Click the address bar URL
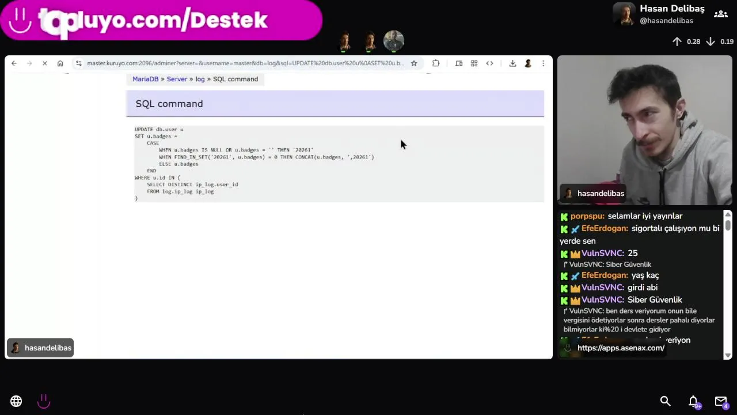737x415 pixels. [x=245, y=63]
